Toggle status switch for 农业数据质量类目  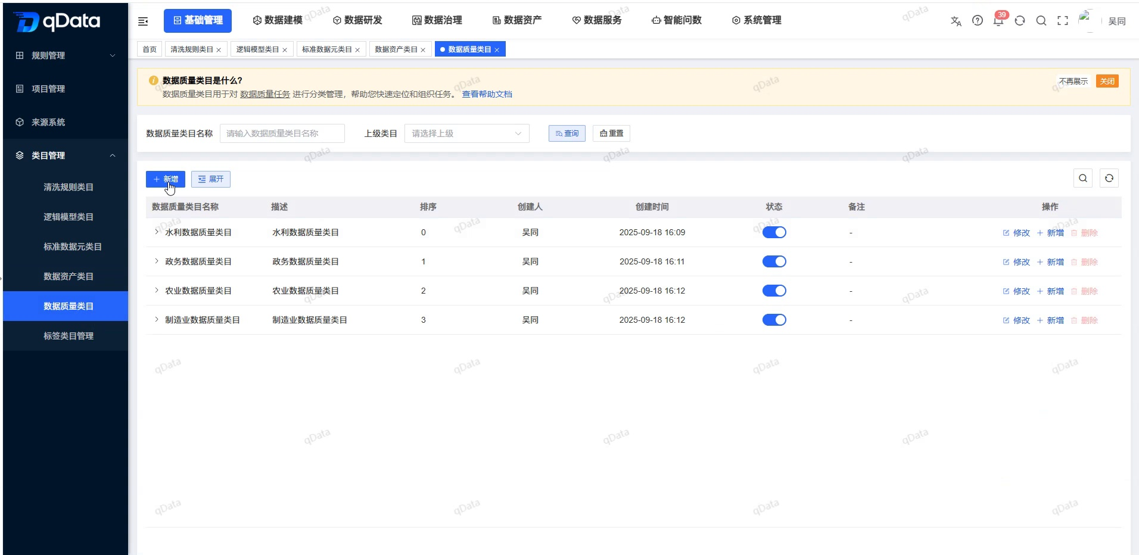[774, 291]
